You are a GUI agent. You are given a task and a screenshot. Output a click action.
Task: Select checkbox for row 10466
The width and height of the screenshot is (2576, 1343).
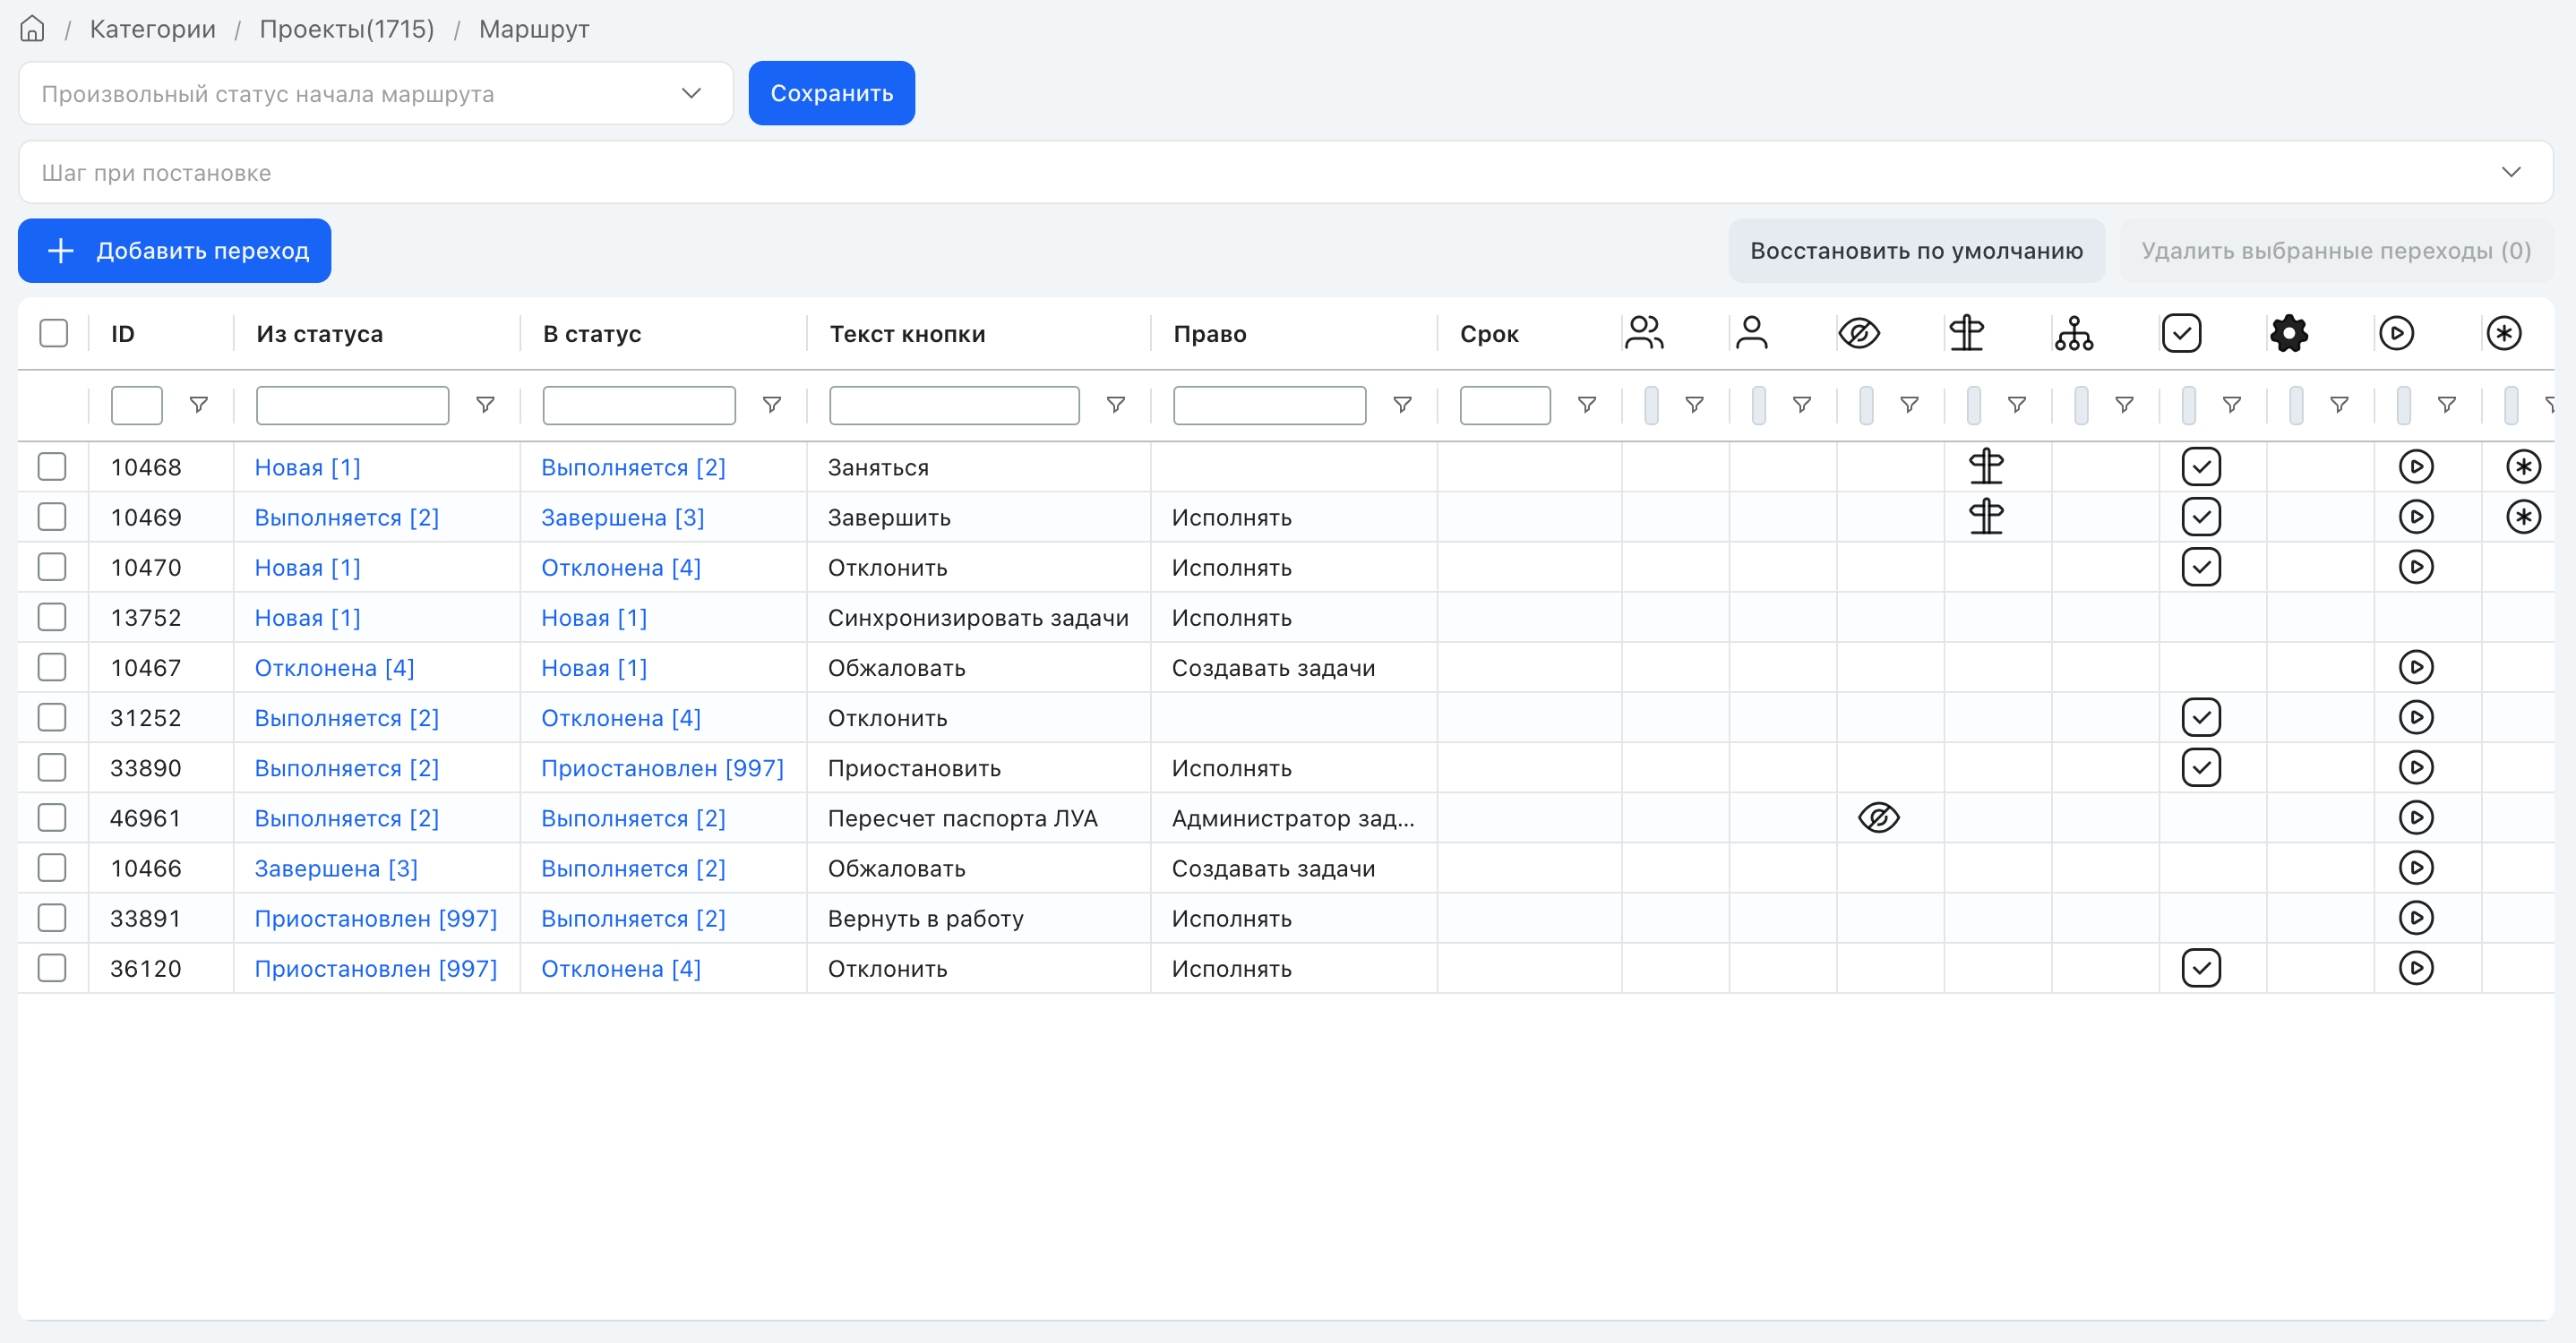click(x=52, y=868)
